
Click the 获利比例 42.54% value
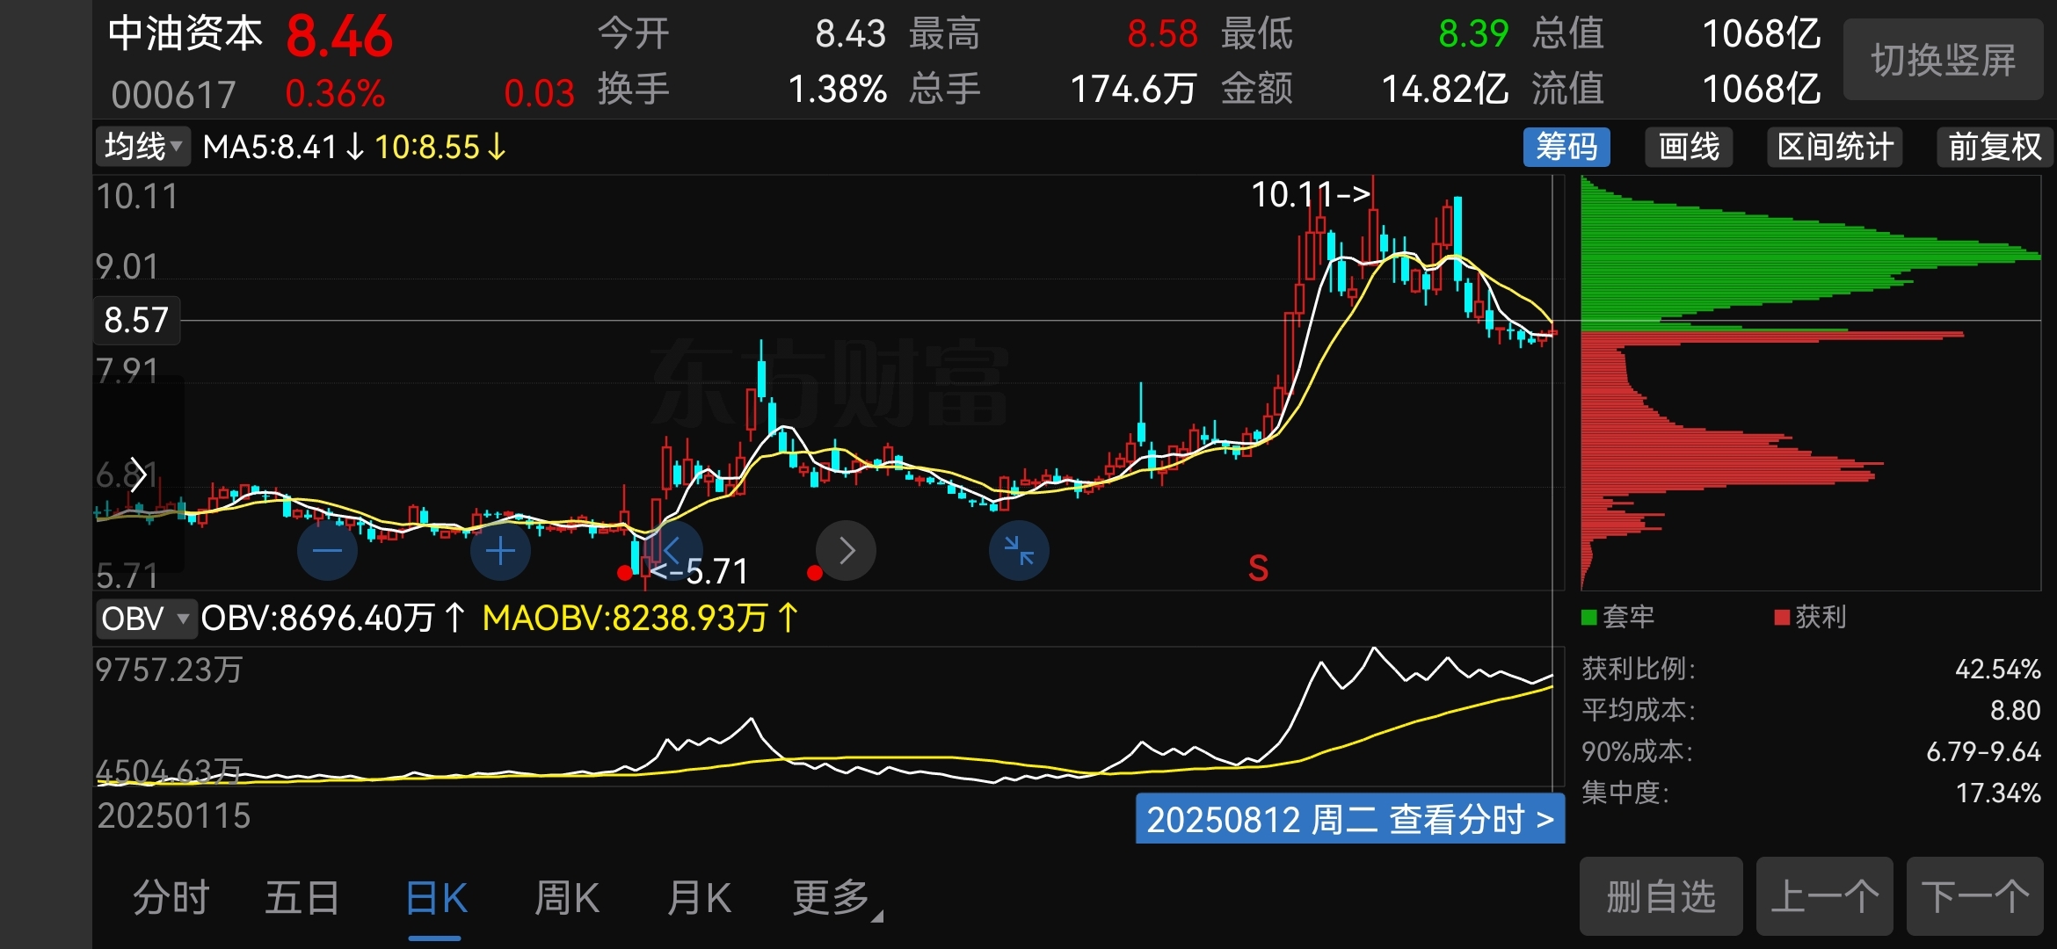click(1997, 670)
